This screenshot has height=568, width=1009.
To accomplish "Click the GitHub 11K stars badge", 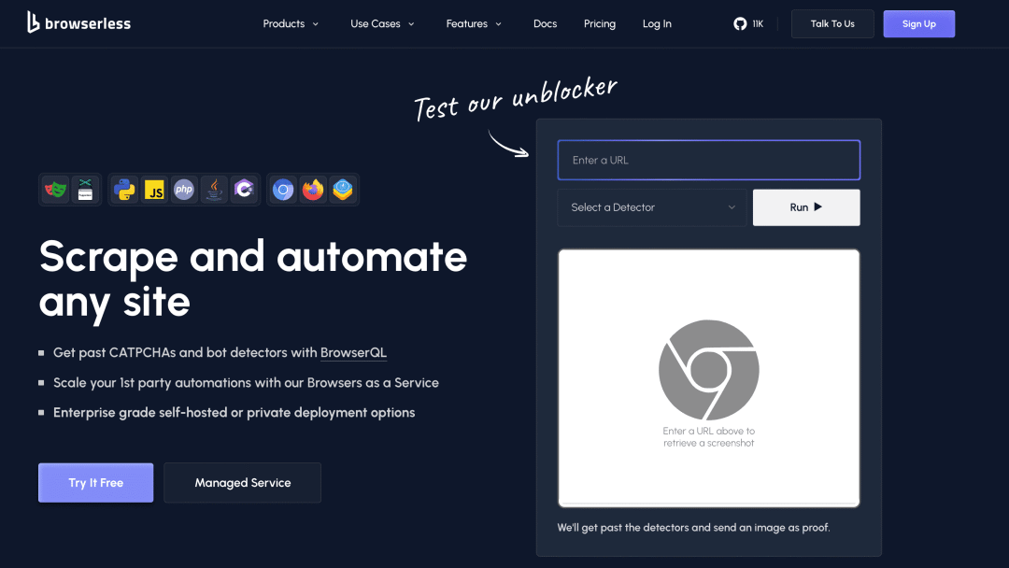I will (x=748, y=23).
